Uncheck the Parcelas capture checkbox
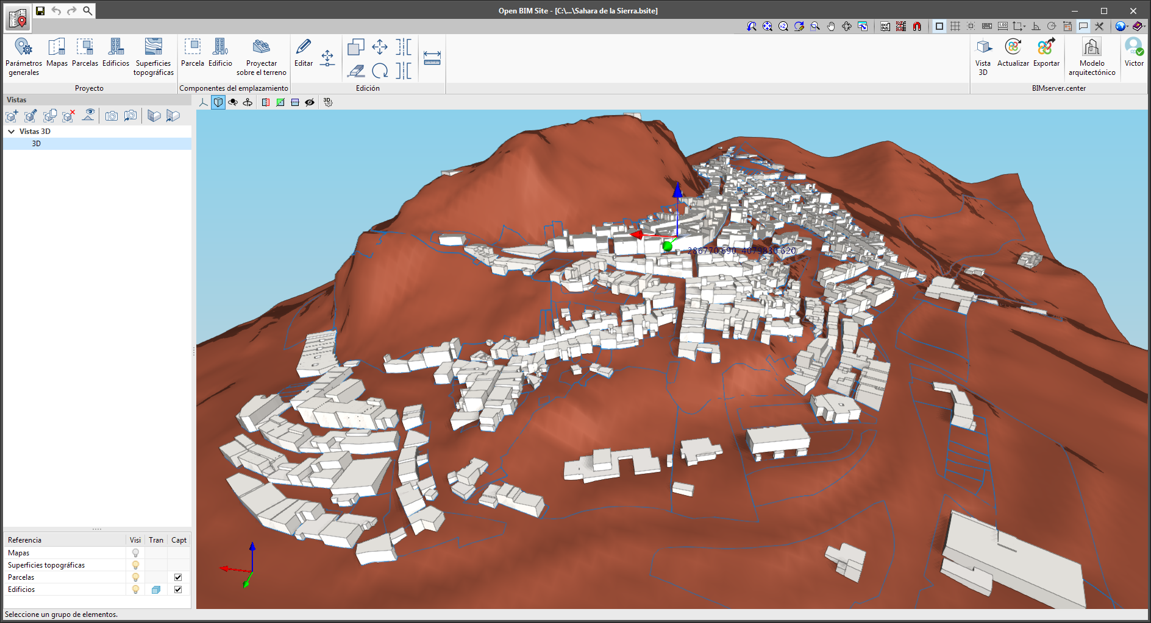 tap(178, 577)
